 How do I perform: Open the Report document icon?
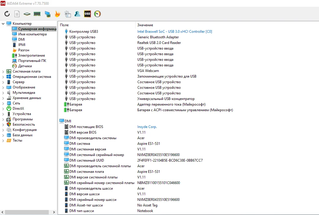click(17, 14)
